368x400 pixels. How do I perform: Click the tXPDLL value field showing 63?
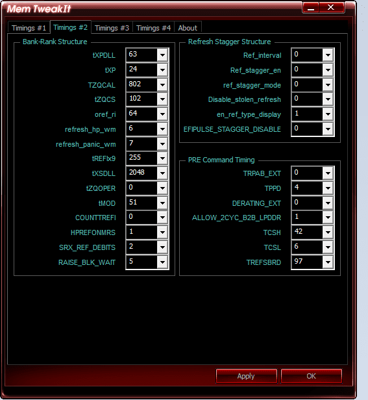click(x=141, y=55)
